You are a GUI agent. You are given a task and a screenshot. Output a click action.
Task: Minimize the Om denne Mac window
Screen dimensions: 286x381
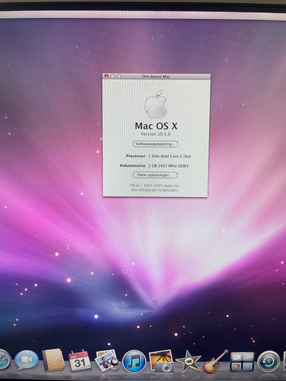coord(113,76)
